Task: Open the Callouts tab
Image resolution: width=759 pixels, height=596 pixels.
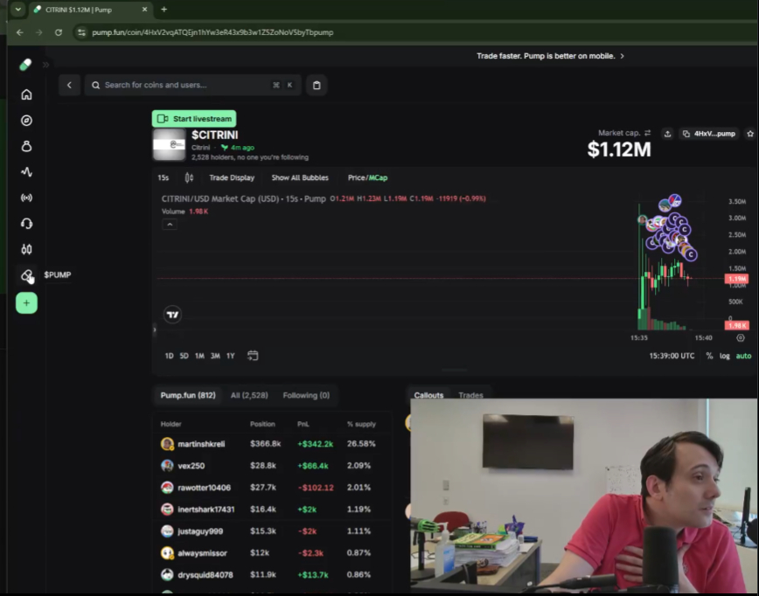Action: [x=428, y=395]
